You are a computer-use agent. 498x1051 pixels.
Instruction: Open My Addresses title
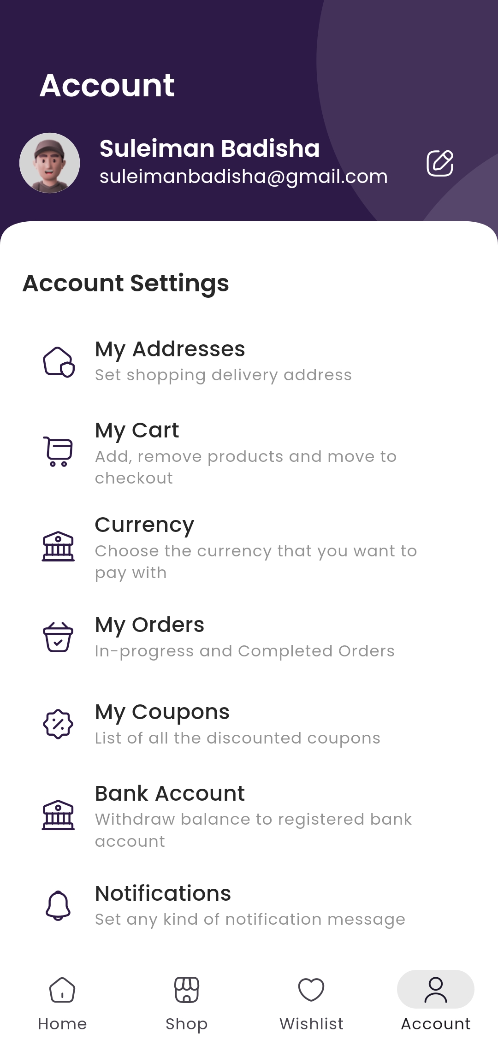pos(170,349)
